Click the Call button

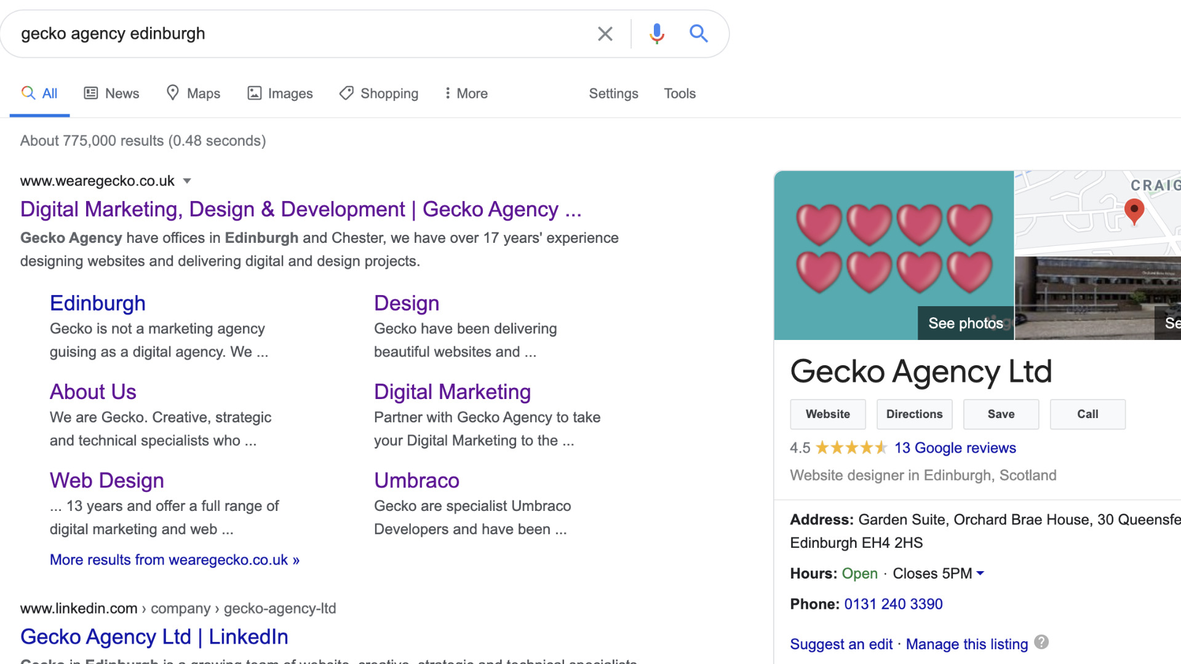[1088, 414]
